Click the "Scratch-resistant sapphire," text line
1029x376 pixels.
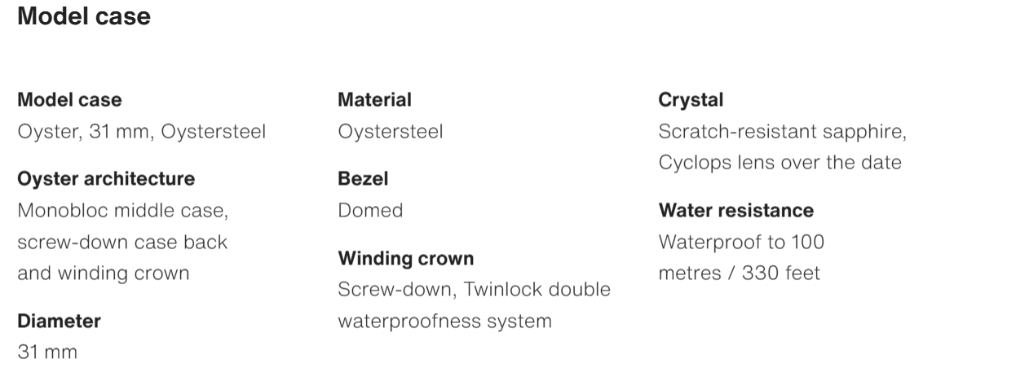[x=782, y=131]
